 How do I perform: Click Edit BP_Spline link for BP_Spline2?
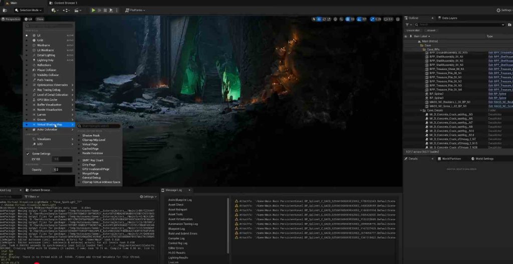(497, 94)
